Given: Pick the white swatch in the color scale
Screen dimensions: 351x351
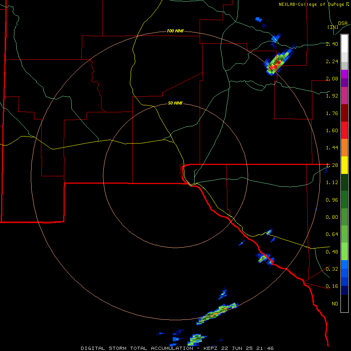Looking at the screenshot, I should [344, 43].
